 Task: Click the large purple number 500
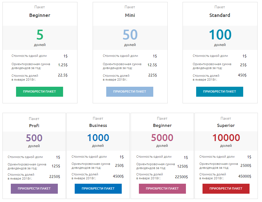click(34, 138)
